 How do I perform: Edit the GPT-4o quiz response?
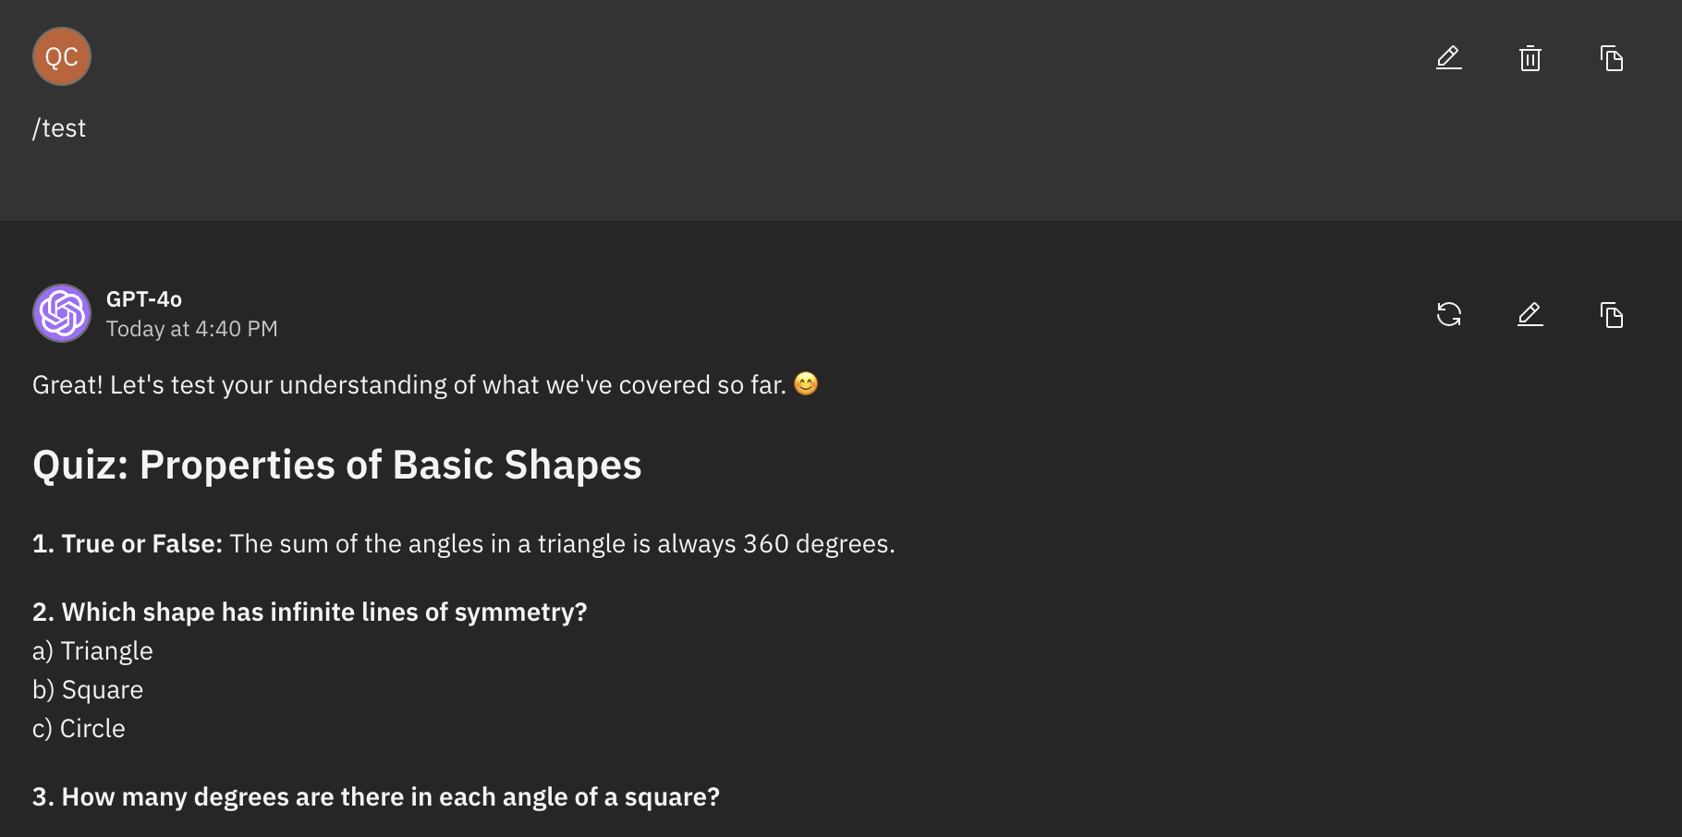pyautogui.click(x=1530, y=315)
